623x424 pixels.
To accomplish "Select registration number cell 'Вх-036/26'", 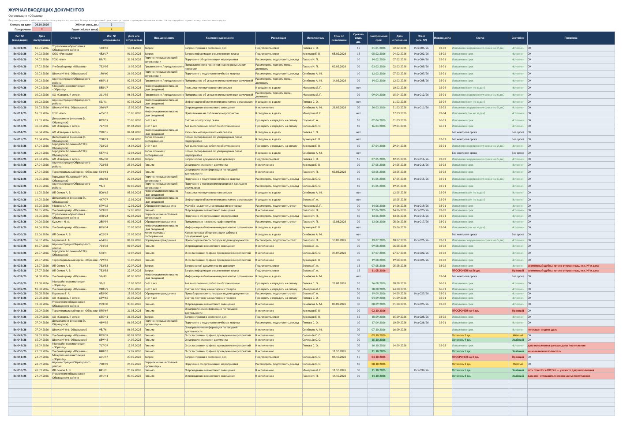I will [x=20, y=271].
